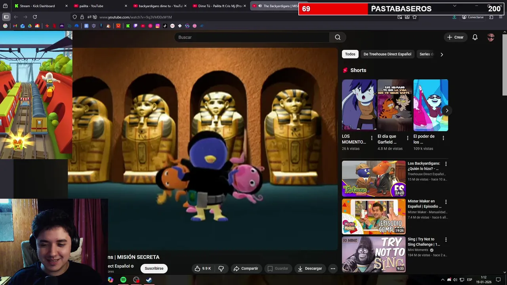This screenshot has height=285, width=507.
Task: Click the shield tracking protection icon
Action: [74, 17]
